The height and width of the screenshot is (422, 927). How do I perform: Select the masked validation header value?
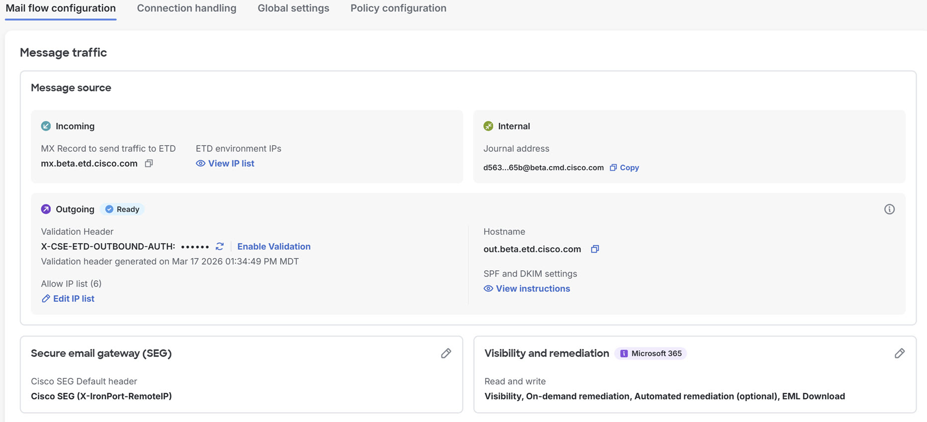pyautogui.click(x=195, y=247)
